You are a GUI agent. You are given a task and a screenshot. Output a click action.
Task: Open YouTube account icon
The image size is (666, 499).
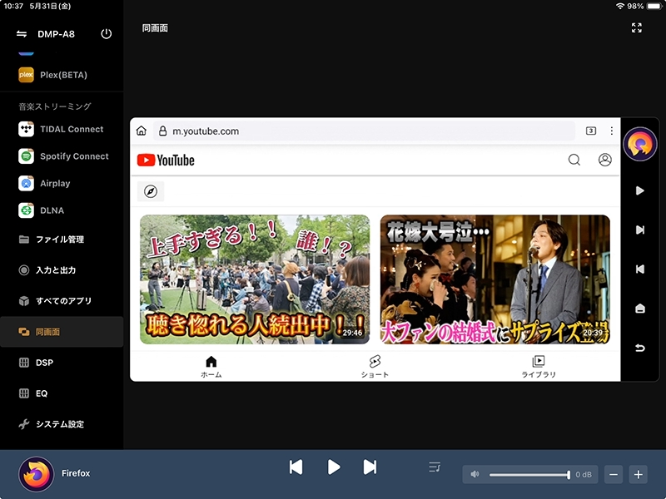605,160
